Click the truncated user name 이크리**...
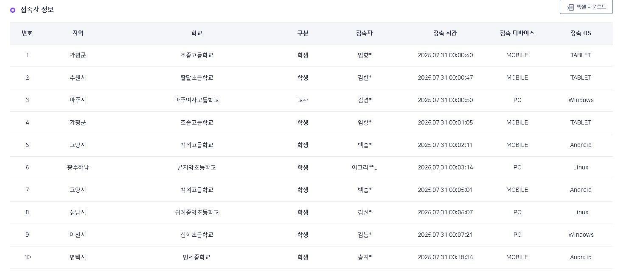 364,168
